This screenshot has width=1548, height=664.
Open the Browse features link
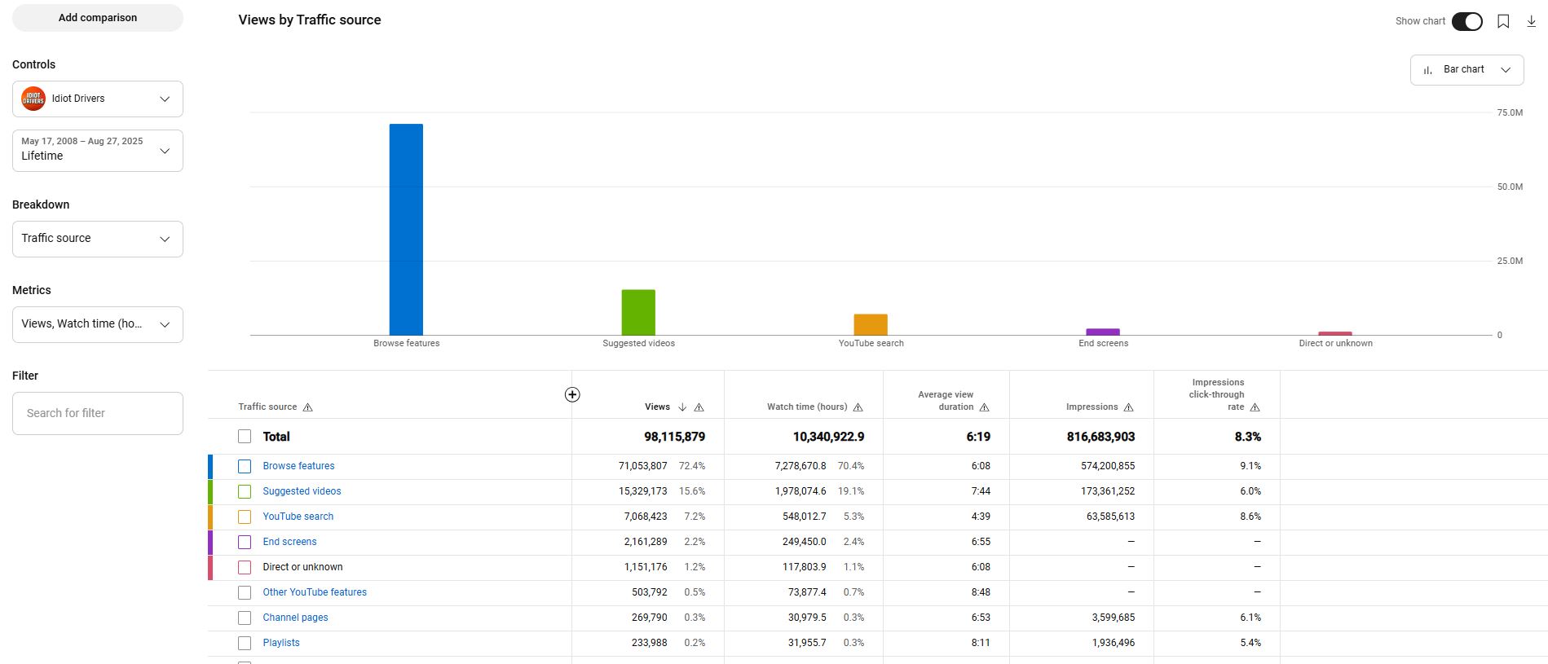tap(298, 466)
